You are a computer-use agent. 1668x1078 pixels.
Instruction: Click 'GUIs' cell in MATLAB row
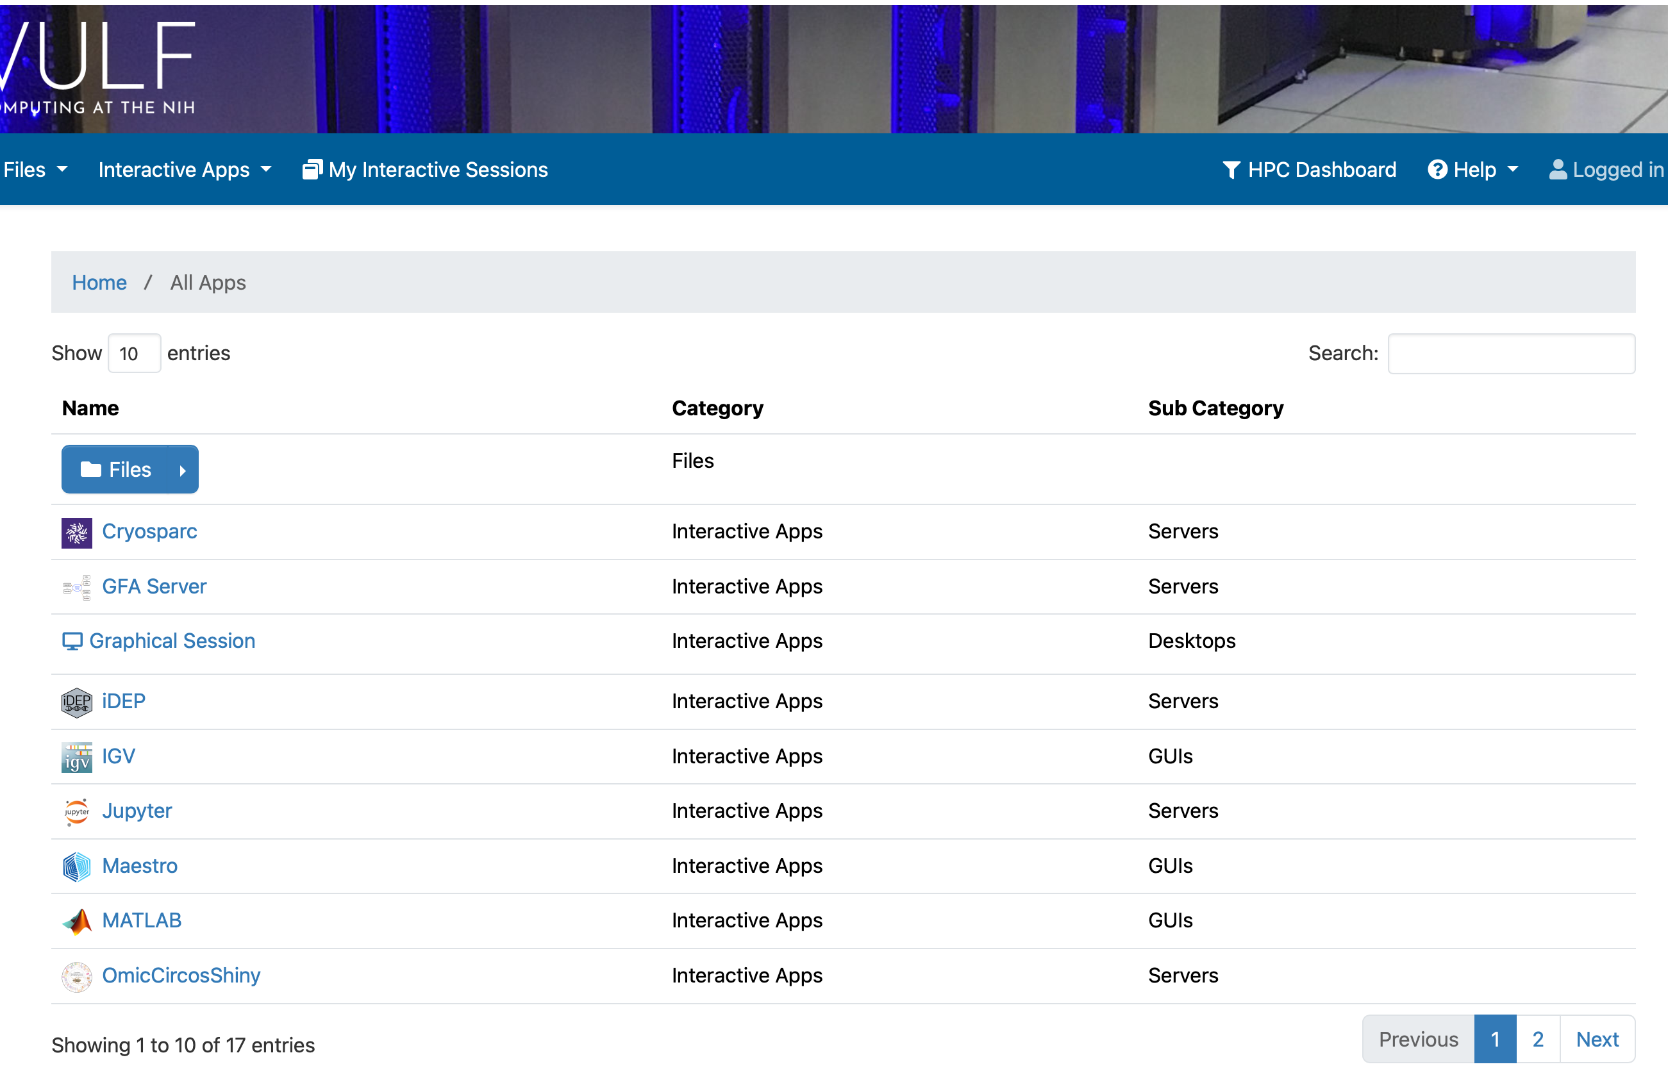1171,920
